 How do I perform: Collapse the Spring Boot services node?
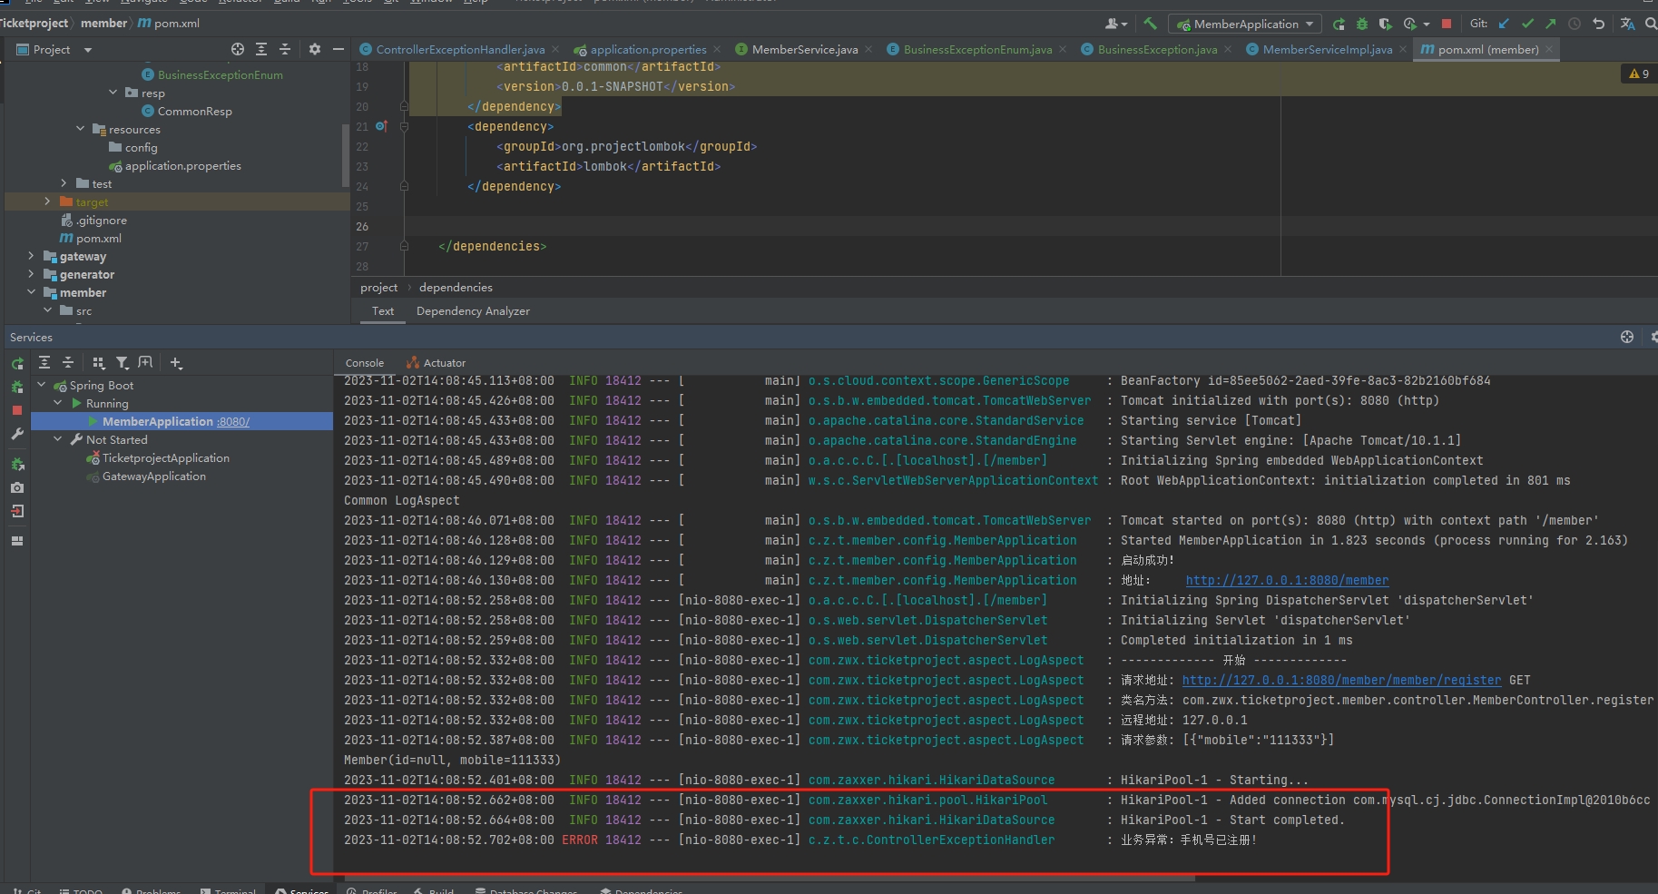[x=41, y=385]
